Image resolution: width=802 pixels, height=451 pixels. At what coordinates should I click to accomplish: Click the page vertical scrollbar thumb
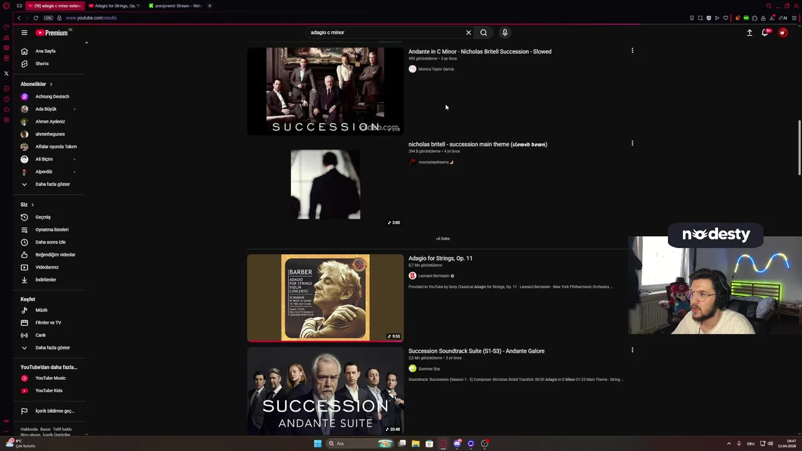[x=799, y=148]
